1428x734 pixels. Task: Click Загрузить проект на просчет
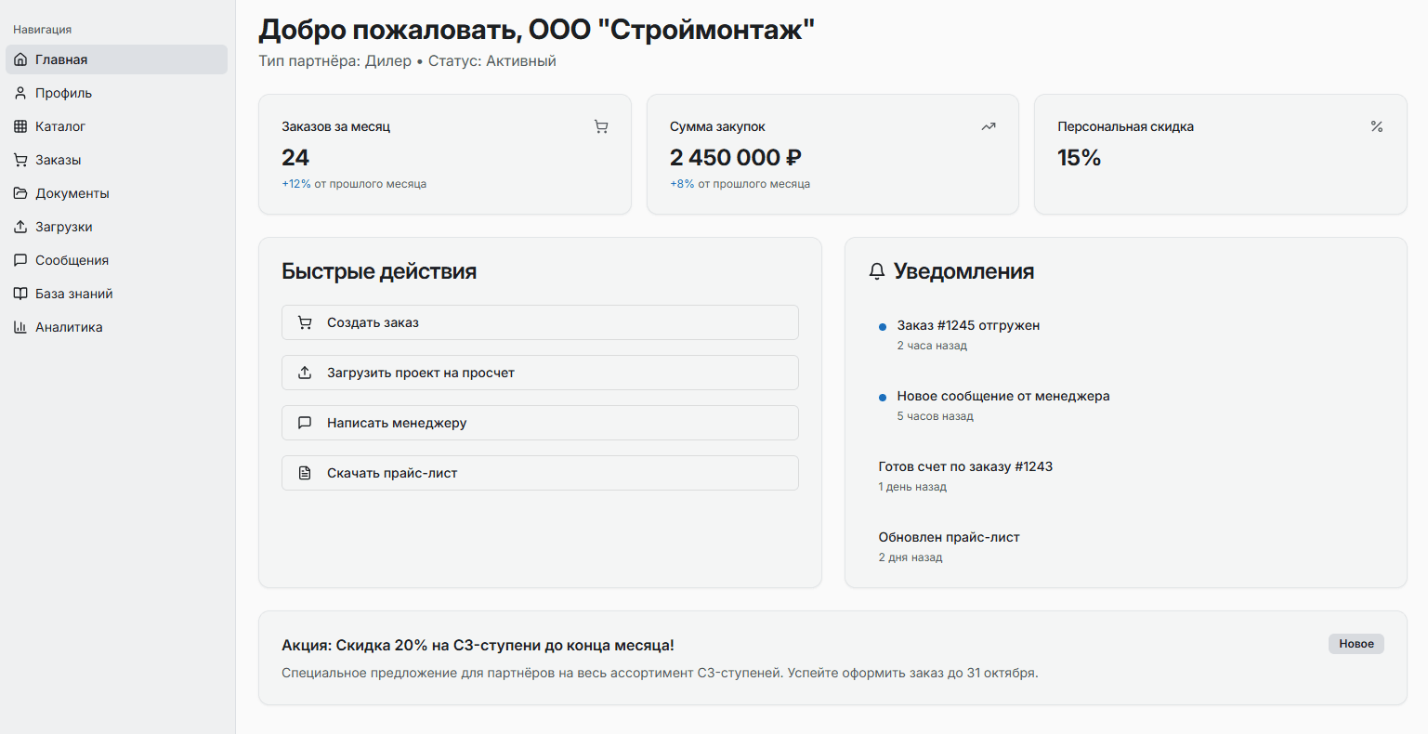(x=540, y=373)
